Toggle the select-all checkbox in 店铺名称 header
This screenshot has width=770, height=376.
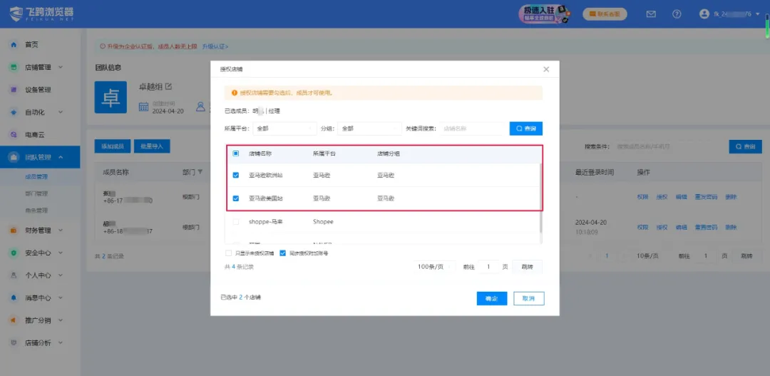pyautogui.click(x=236, y=154)
